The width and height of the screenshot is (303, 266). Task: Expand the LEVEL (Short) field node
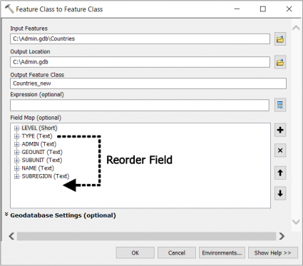click(16, 128)
